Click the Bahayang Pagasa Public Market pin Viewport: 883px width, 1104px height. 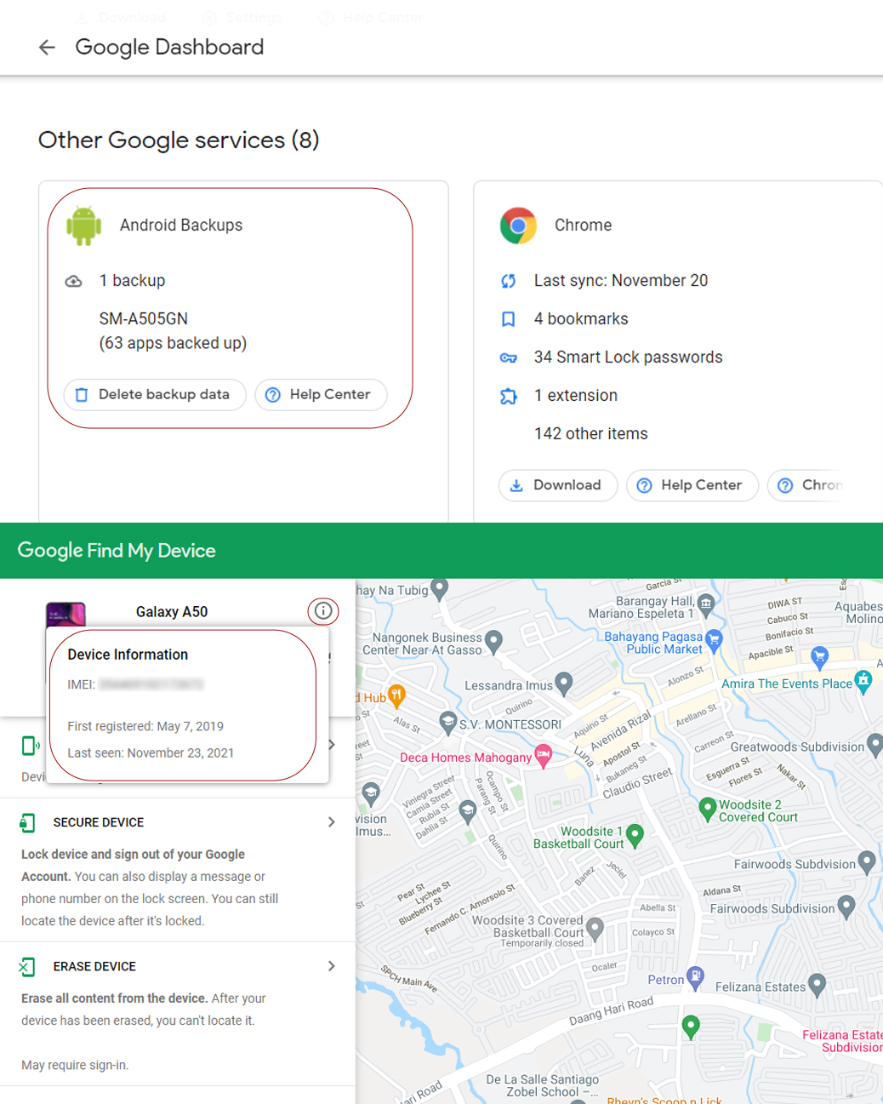(714, 640)
